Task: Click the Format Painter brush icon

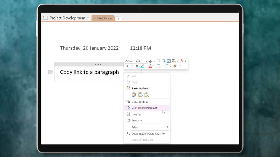Action: (175, 66)
